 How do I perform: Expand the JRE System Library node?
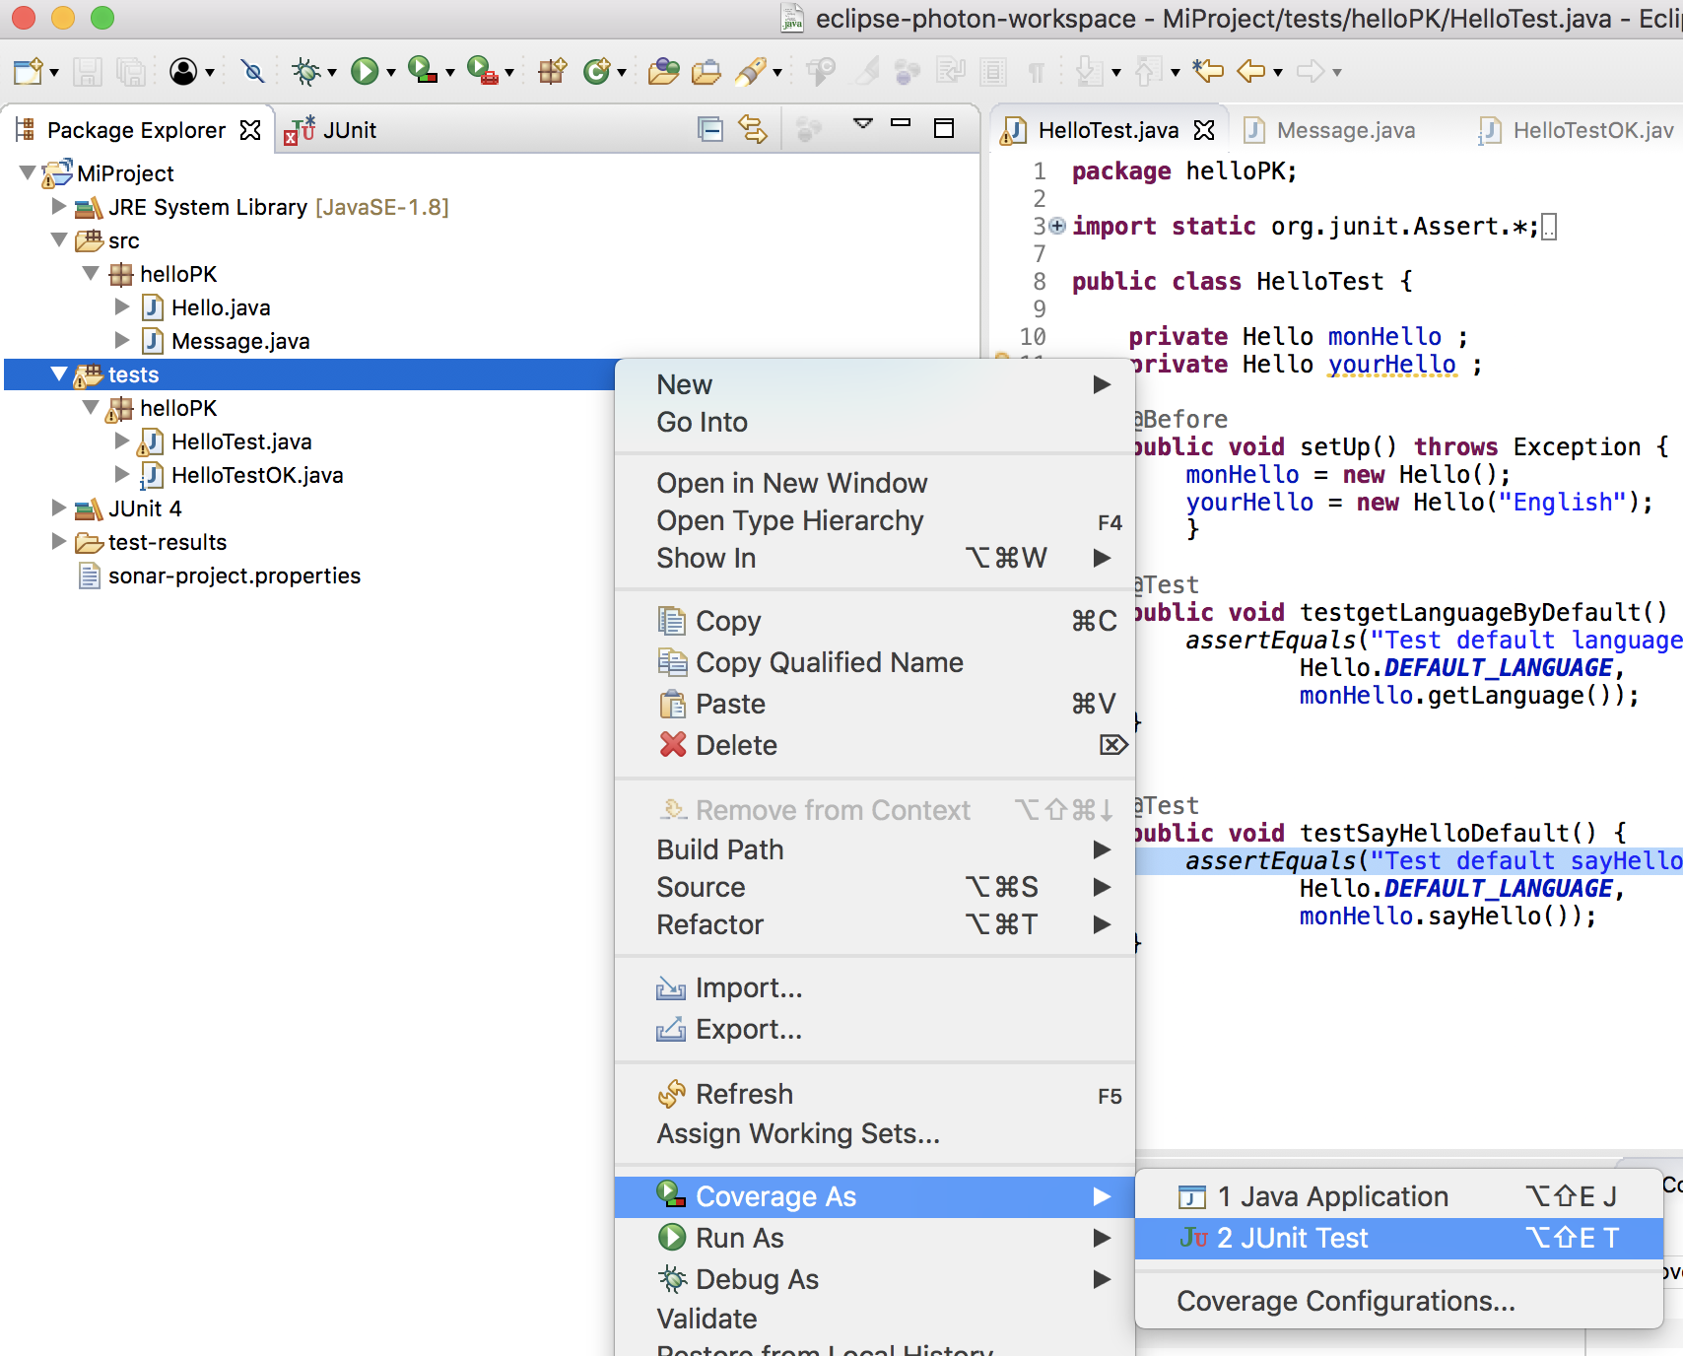tap(59, 207)
